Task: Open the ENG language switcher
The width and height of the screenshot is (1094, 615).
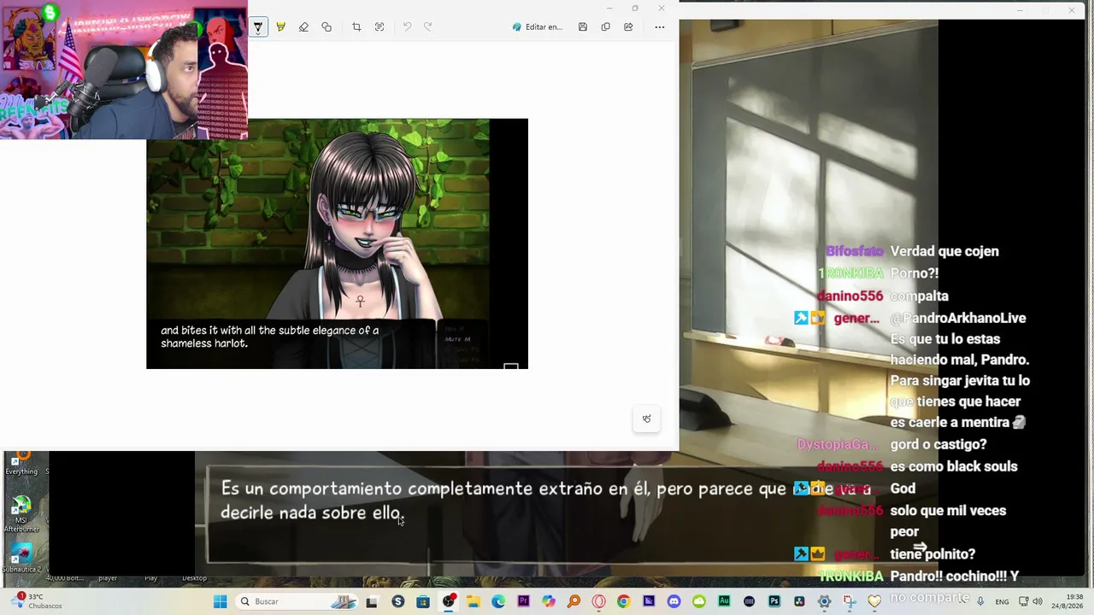Action: 1002,601
